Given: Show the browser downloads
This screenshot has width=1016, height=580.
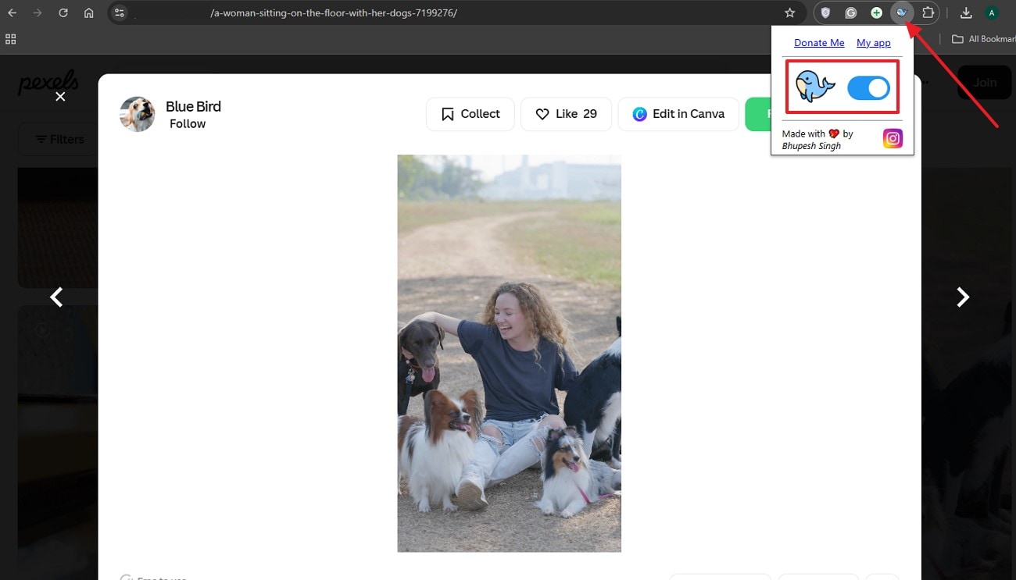Looking at the screenshot, I should point(966,13).
